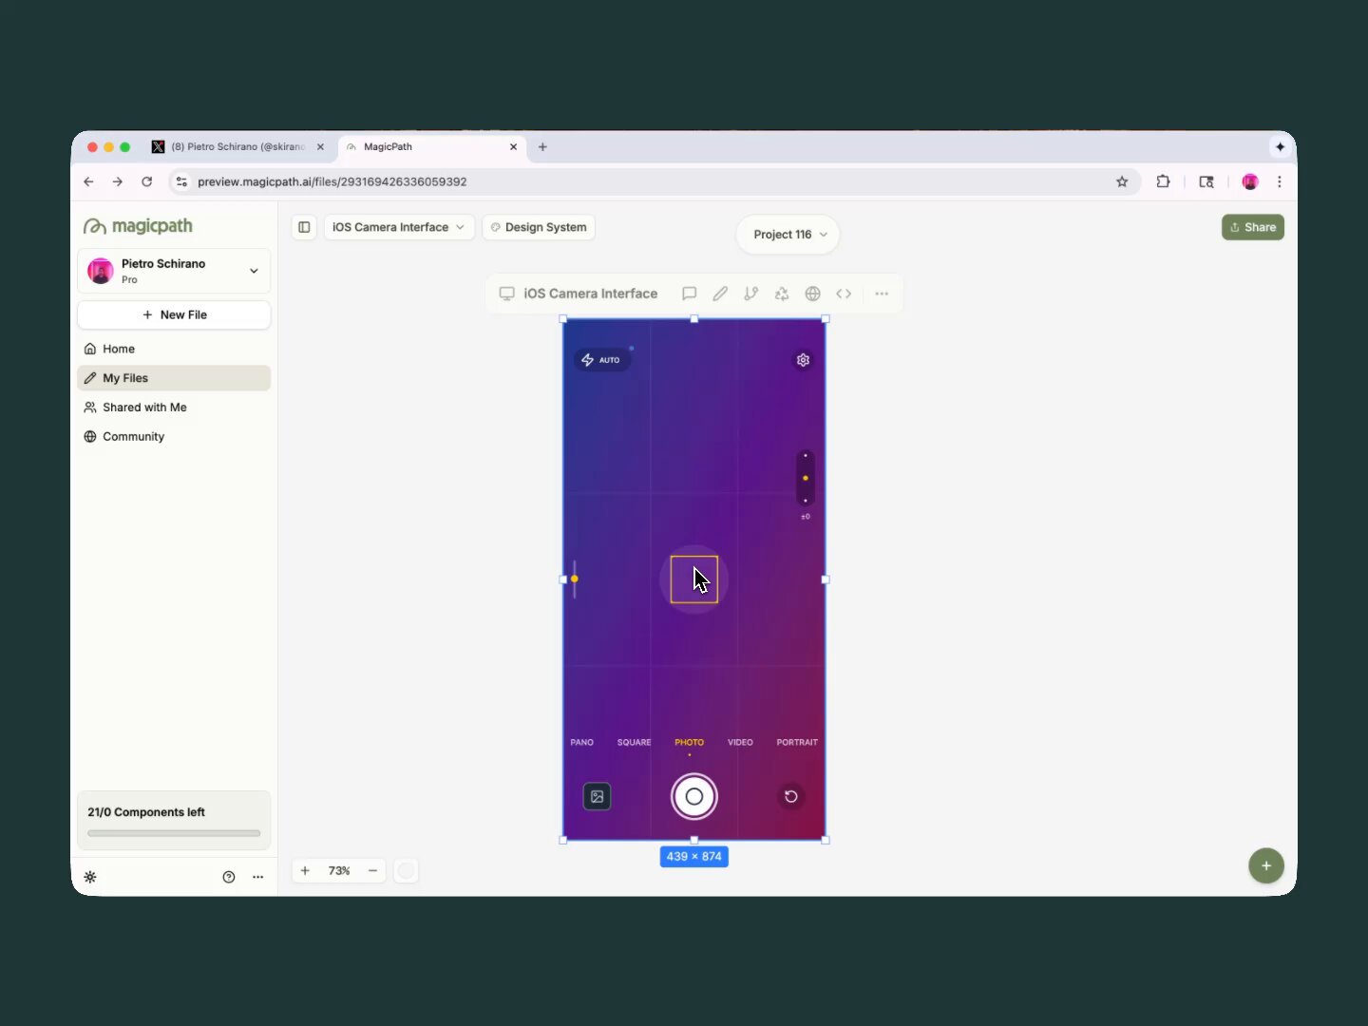Click the globe publish icon in the frame toolbar

pyautogui.click(x=813, y=294)
